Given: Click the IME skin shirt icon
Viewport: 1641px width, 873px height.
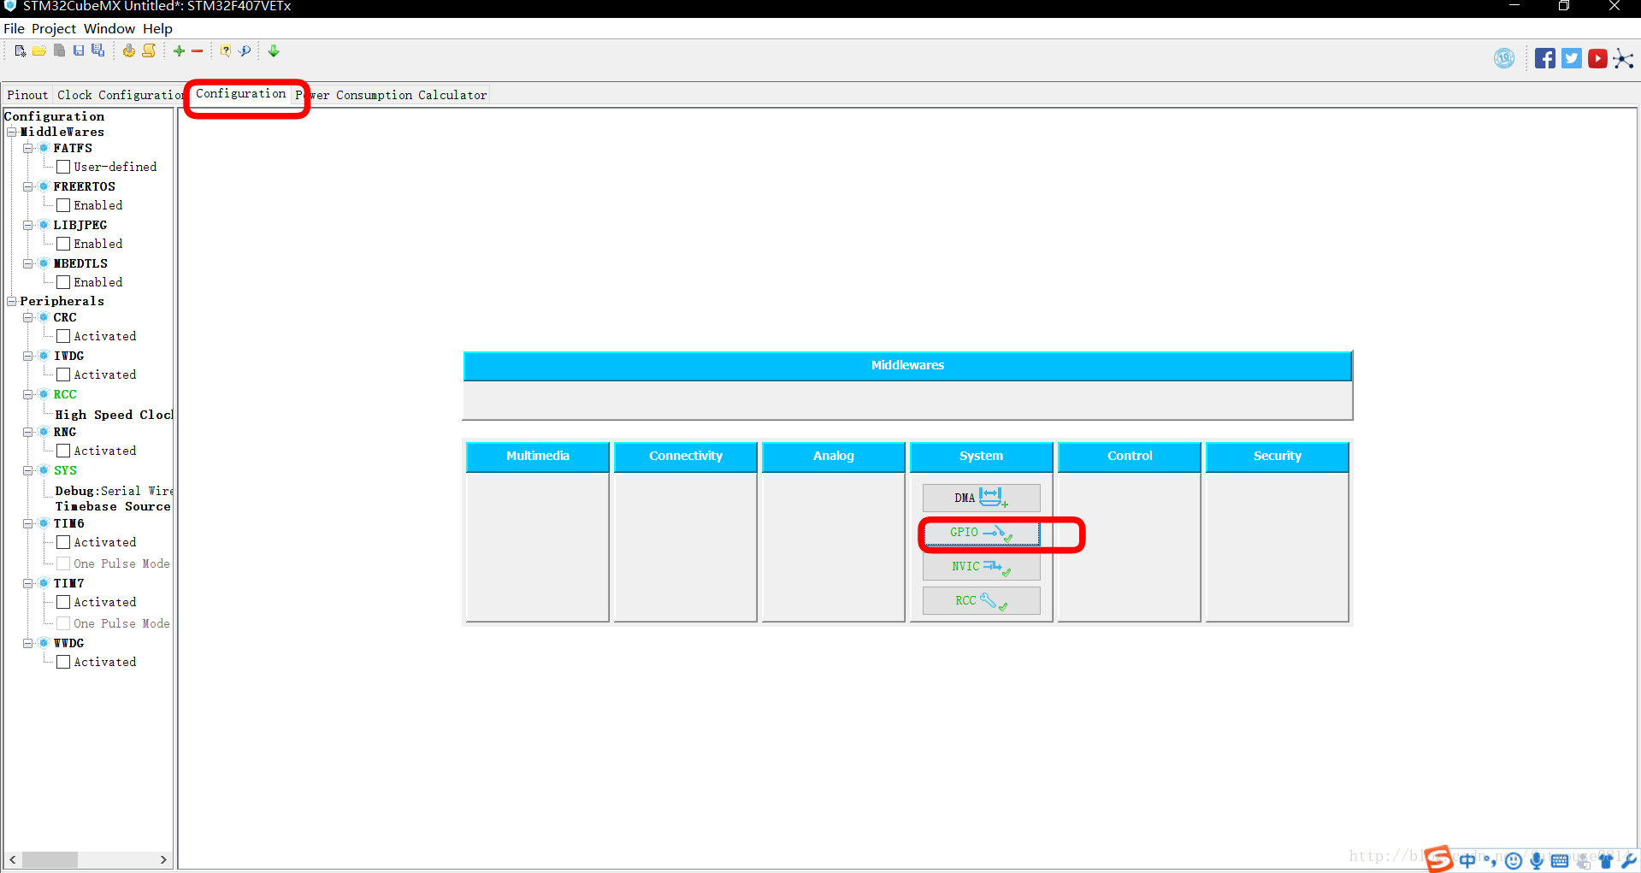Looking at the screenshot, I should pyautogui.click(x=1605, y=861).
